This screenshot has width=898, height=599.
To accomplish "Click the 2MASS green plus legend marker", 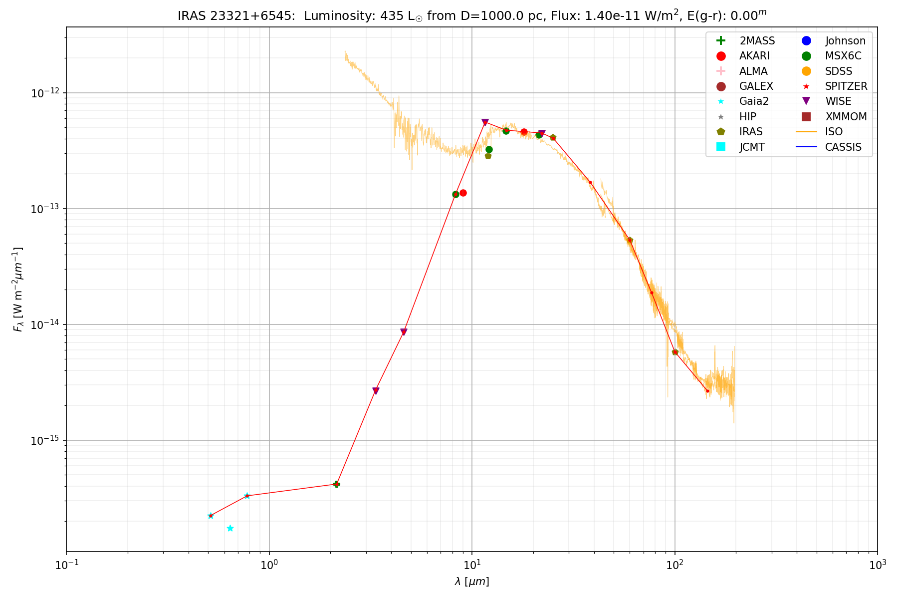I will pos(720,41).
